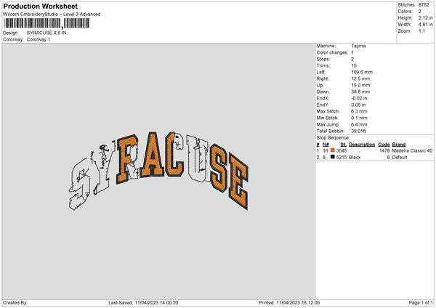Click thread code 1478
This screenshot has width=436, height=308.
tap(384, 150)
